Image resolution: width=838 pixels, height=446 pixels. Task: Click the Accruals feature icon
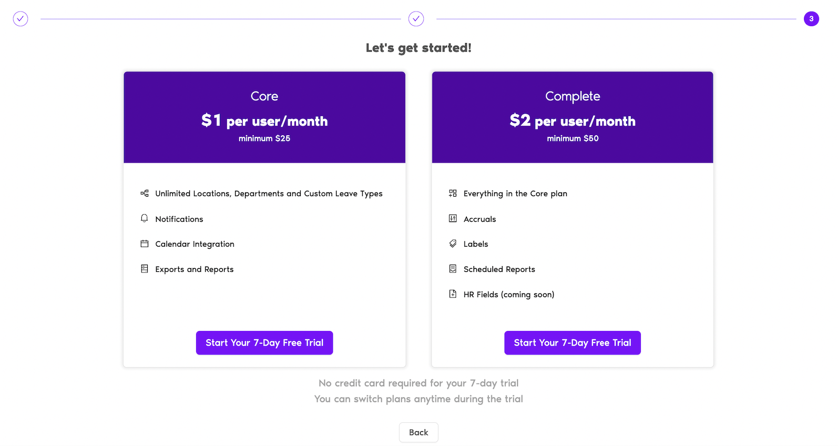click(x=453, y=218)
